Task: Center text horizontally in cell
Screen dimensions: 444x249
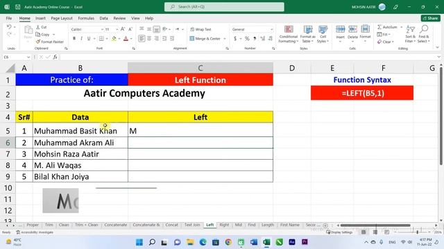Action: [x=149, y=39]
